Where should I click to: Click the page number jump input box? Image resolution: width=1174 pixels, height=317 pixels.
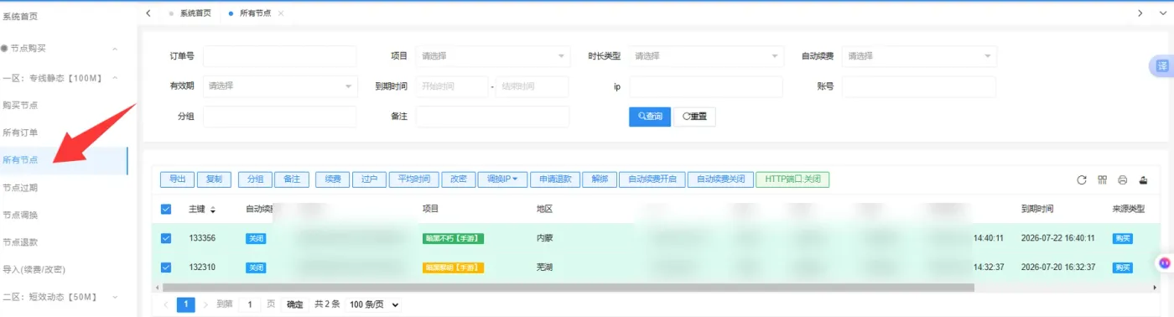249,304
